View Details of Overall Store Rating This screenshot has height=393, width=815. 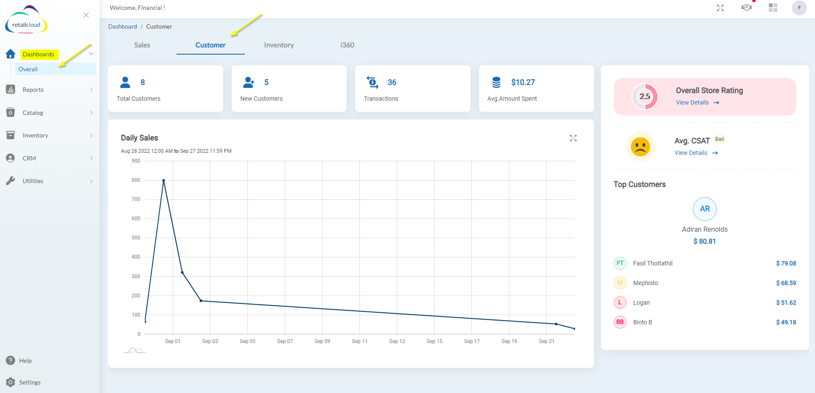697,102
